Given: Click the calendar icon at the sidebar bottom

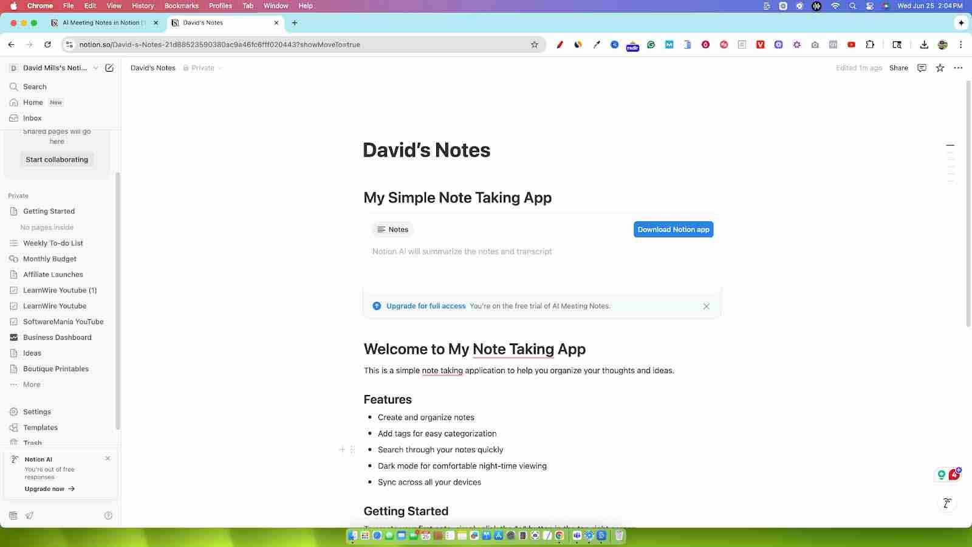Looking at the screenshot, I should [13, 515].
